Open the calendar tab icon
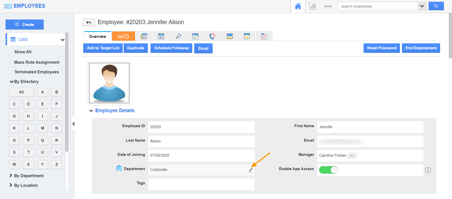The image size is (452, 199). [x=161, y=36]
